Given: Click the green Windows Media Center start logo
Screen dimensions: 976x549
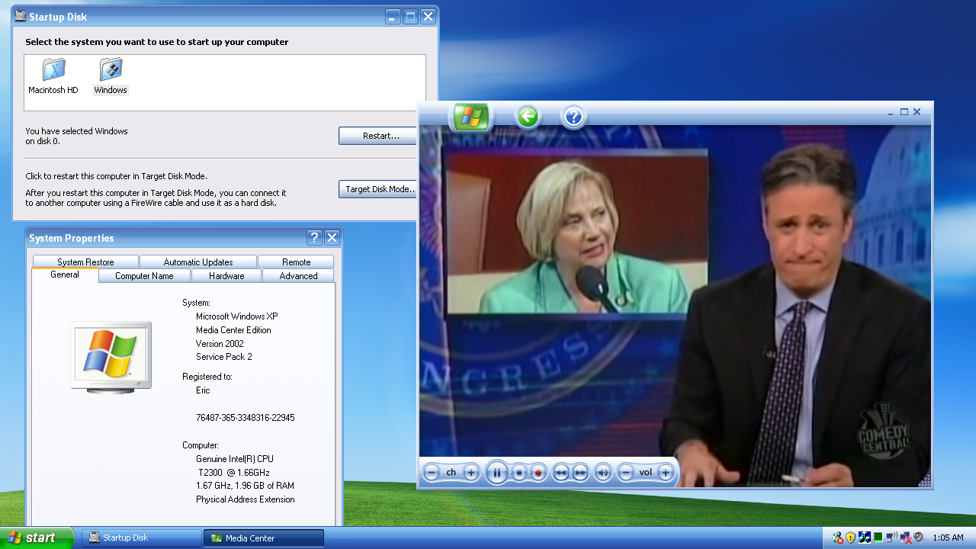Looking at the screenshot, I should tap(470, 117).
